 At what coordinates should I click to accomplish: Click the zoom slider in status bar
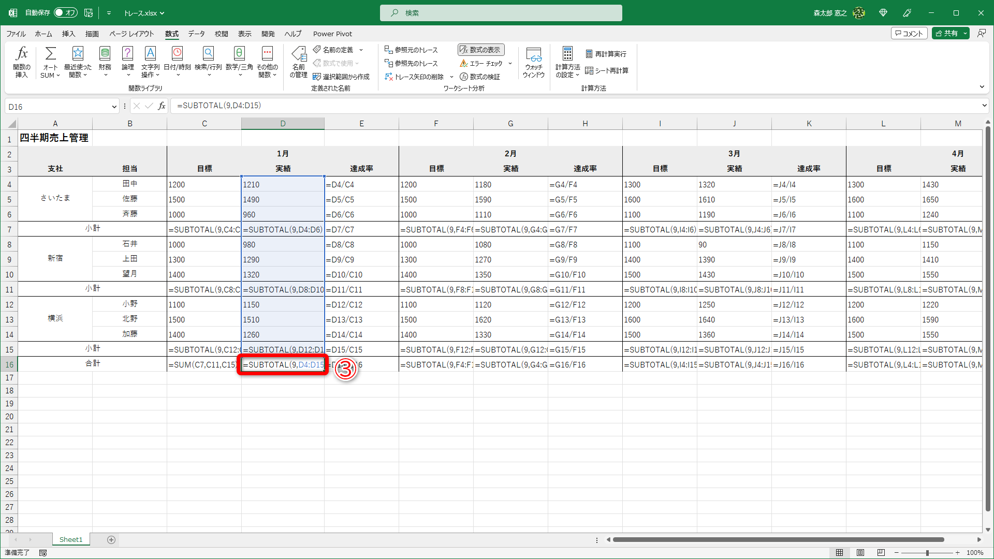click(927, 553)
